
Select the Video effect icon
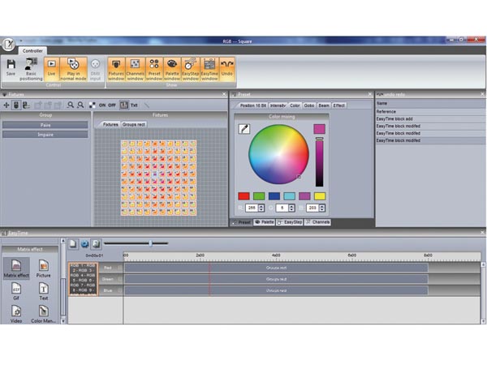(x=16, y=314)
